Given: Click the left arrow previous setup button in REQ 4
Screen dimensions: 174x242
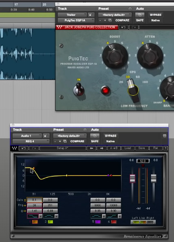Looking at the screenshot, I should [91, 148].
